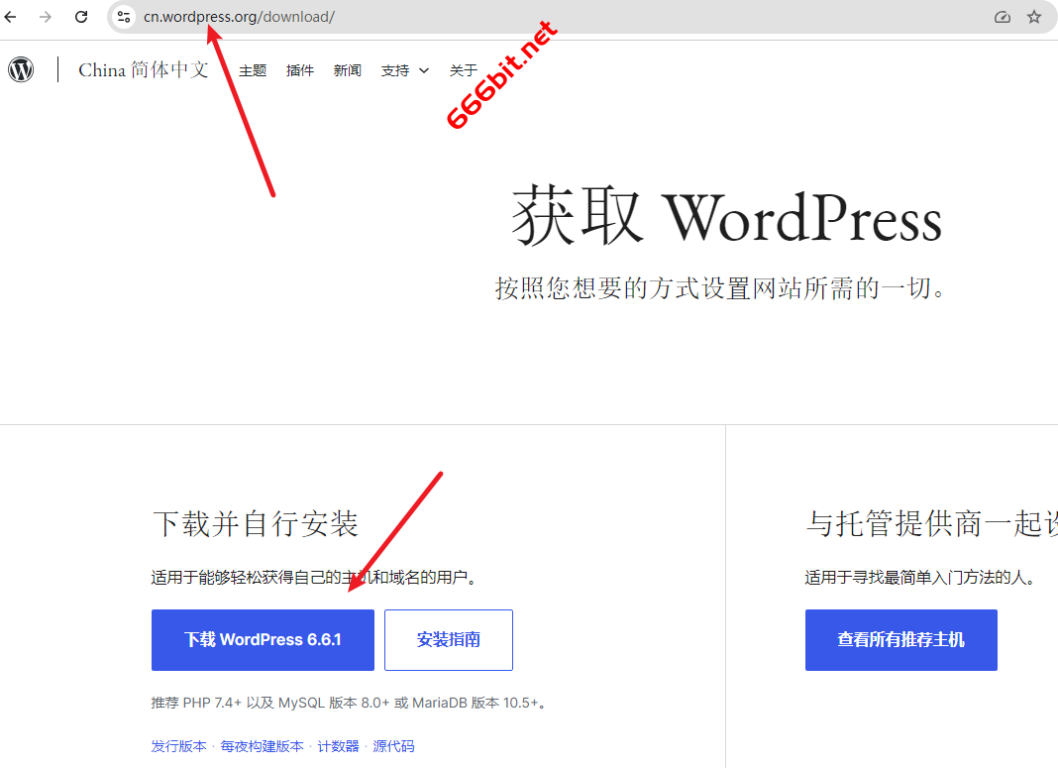Select the China 简体中文 site title
This screenshot has width=1058, height=768.
[144, 69]
